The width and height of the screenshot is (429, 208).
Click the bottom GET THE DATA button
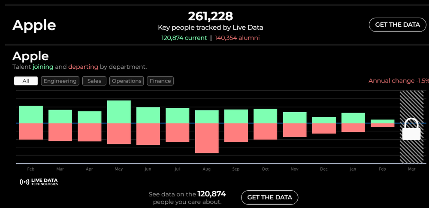point(269,197)
